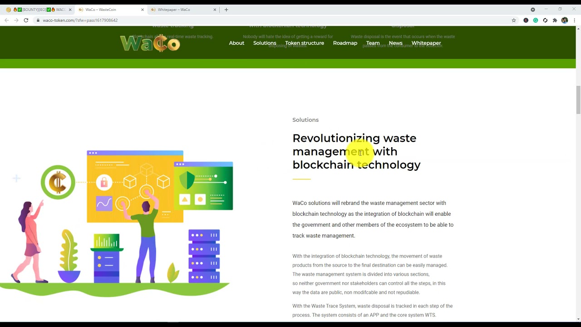Click the page vertical scrollbar thumb

(578, 99)
